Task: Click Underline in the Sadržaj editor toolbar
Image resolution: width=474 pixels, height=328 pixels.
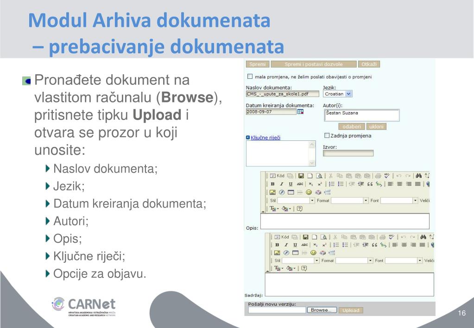Action: click(295, 245)
